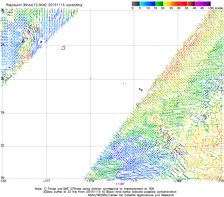This screenshot has height=197, width=224.
Task: Click the gray 0-5 knots legend swatch
Action: click(x=136, y=4)
